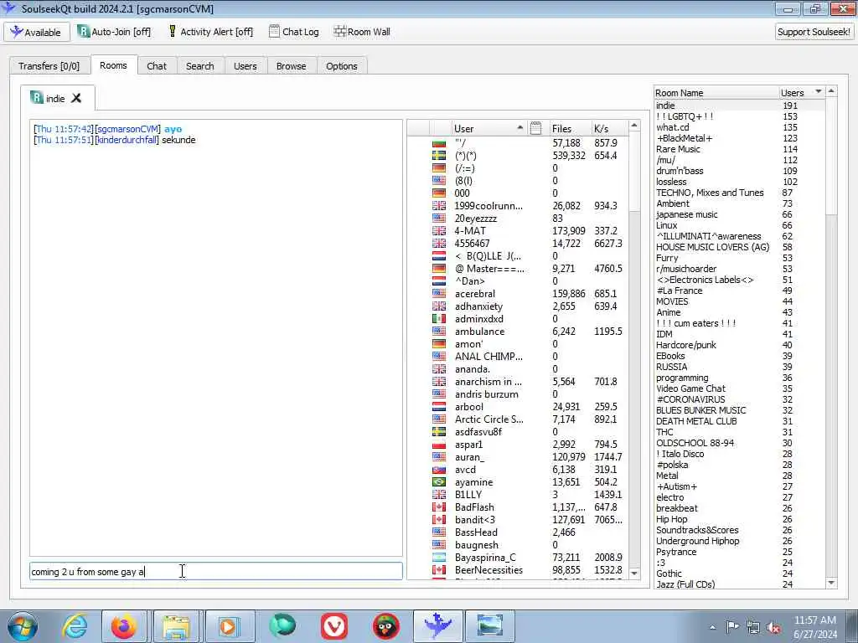The image size is (858, 643).
Task: Switch to Transfers [0/0] tab
Action: [x=49, y=66]
